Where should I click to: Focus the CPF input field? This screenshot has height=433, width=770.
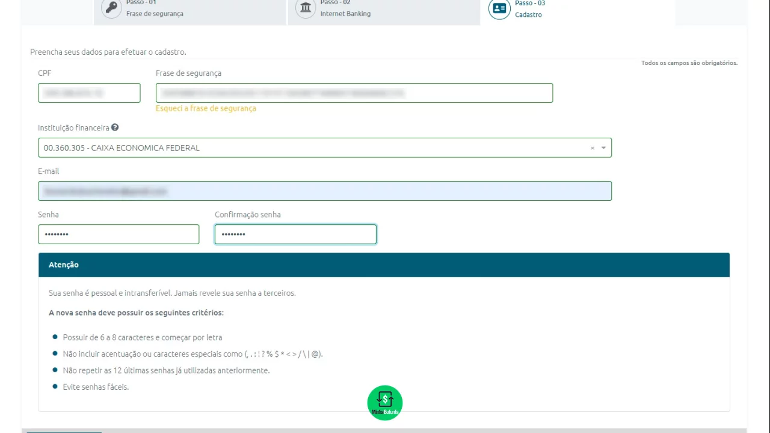(x=89, y=93)
